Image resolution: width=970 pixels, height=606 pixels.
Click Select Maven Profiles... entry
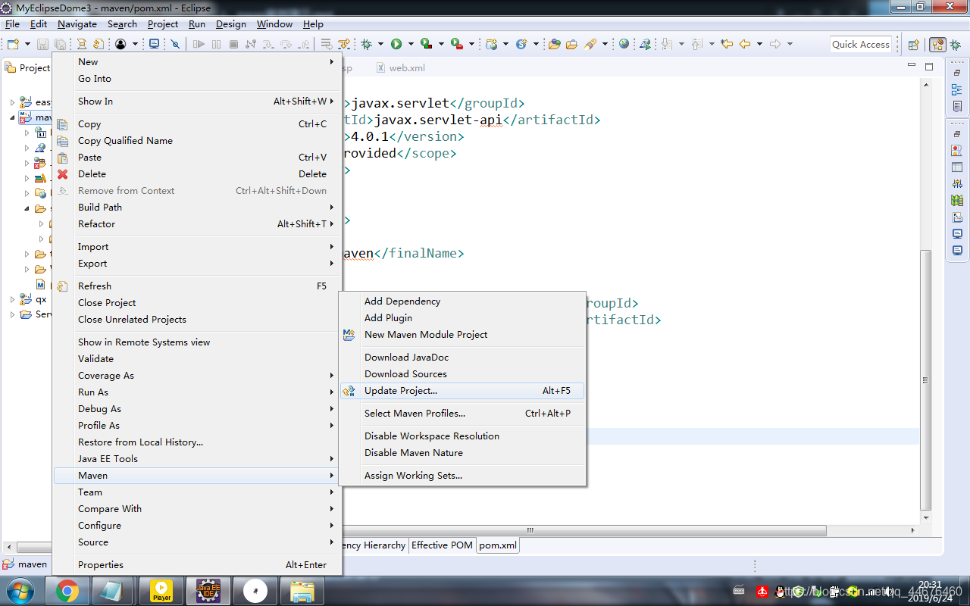coord(462,414)
